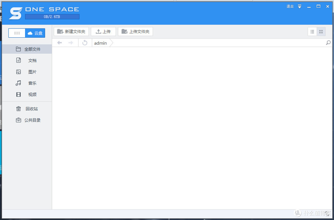Screen dimensions: 334x220
Task: Click the trash can icon beside 回收站
Action: point(19,109)
